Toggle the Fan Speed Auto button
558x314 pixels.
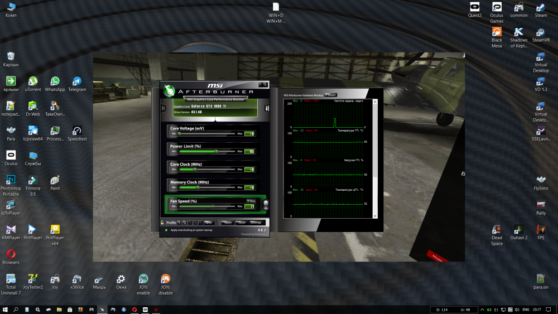[x=251, y=201]
